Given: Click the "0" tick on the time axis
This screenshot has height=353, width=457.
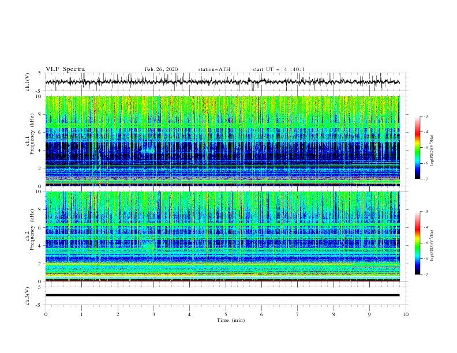Looking at the screenshot, I should coord(46,314).
